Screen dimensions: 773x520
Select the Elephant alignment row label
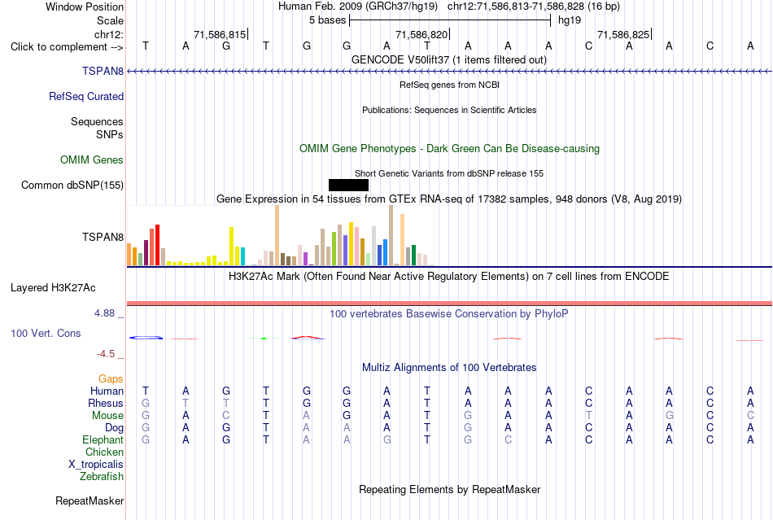point(103,439)
